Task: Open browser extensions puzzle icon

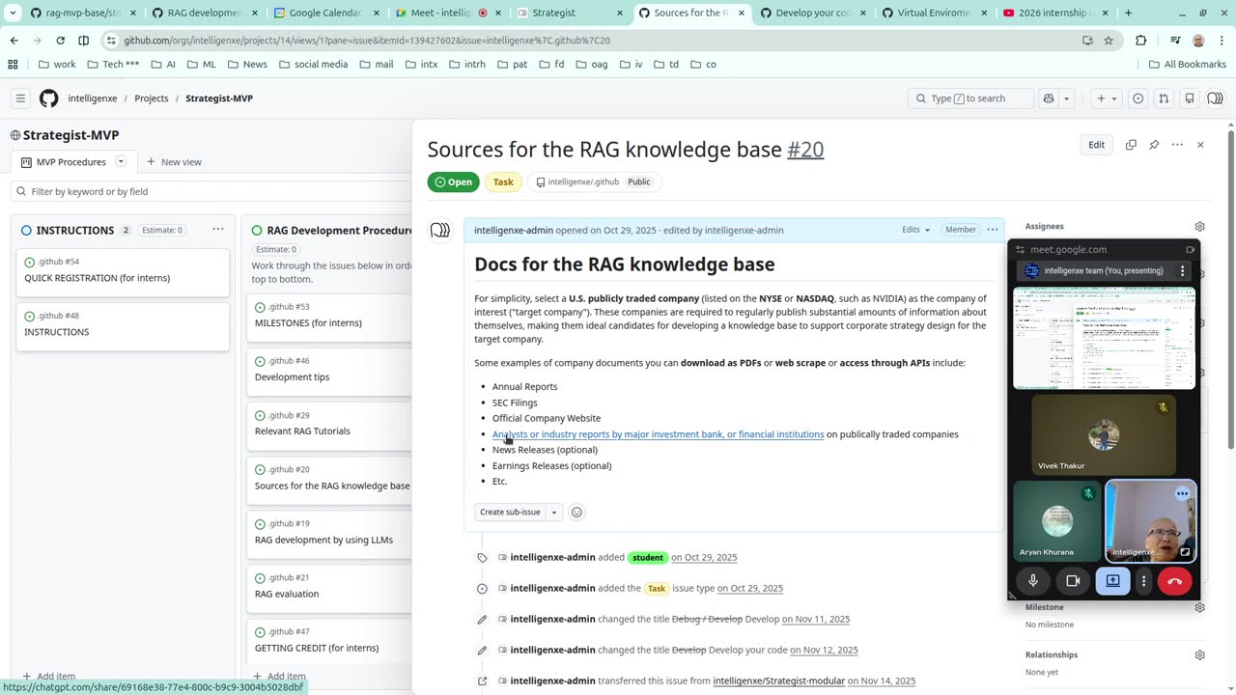Action: pos(1140,41)
